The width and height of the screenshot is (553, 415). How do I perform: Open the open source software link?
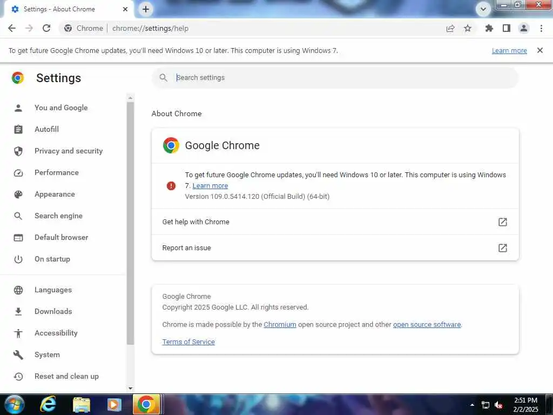pos(427,324)
